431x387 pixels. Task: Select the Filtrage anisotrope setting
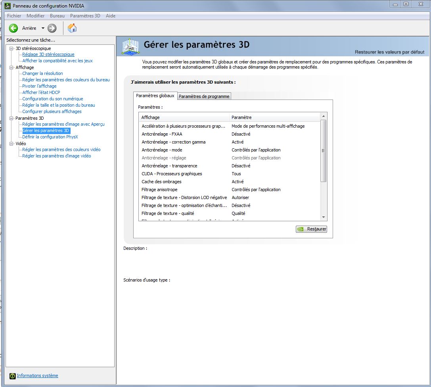(x=230, y=190)
